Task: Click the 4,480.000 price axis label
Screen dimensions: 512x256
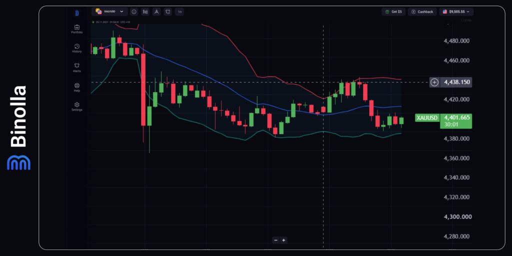Action: pos(457,41)
